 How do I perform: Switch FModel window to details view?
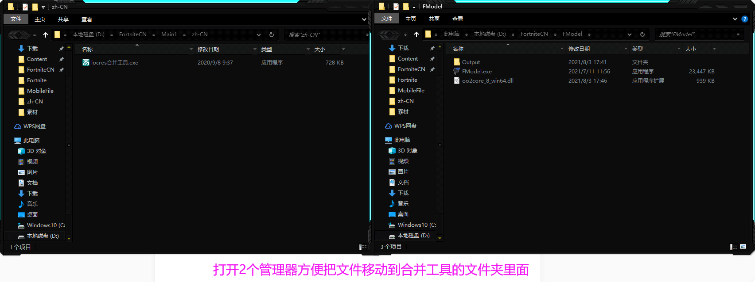pyautogui.click(x=734, y=247)
